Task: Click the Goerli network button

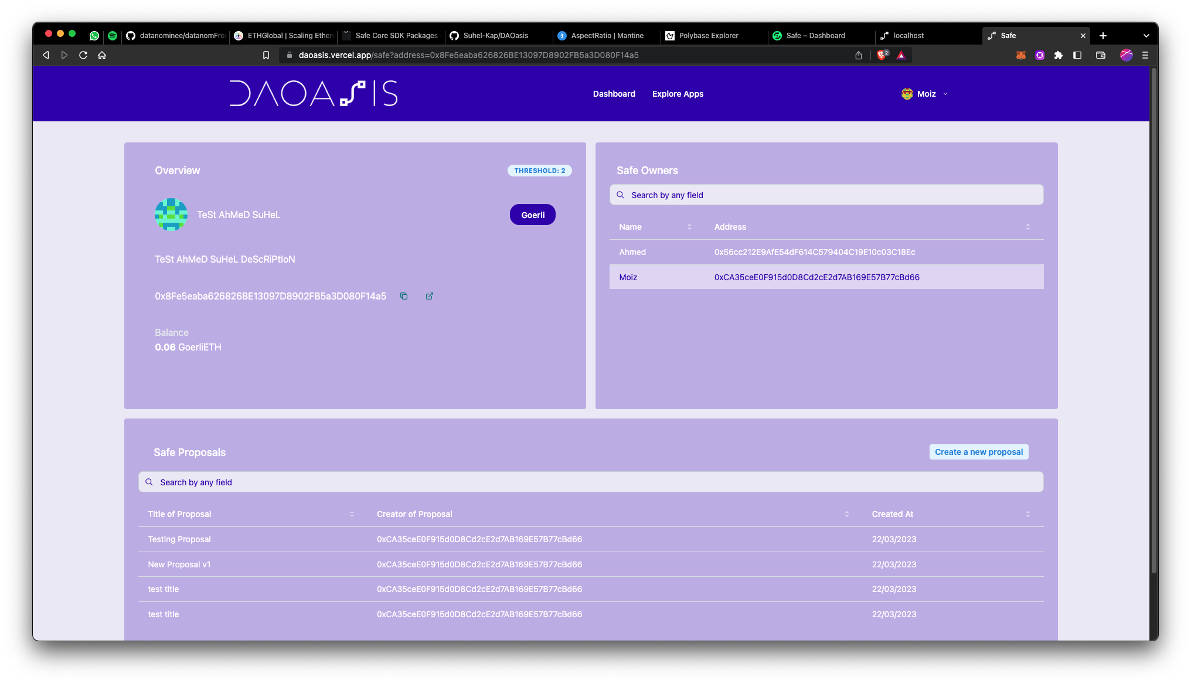Action: point(532,215)
